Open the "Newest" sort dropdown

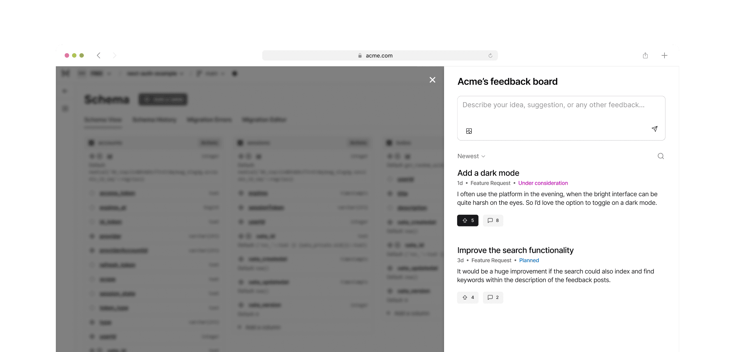tap(468, 156)
